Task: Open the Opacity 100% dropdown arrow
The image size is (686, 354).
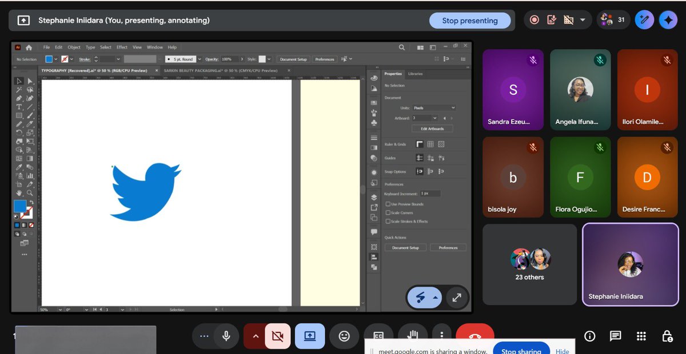Action: pyautogui.click(x=242, y=59)
